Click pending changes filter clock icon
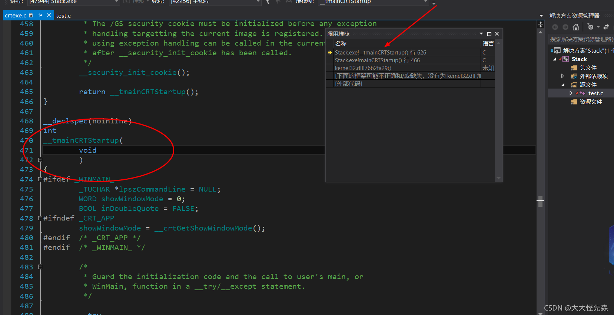Image resolution: width=614 pixels, height=315 pixels. coord(590,27)
